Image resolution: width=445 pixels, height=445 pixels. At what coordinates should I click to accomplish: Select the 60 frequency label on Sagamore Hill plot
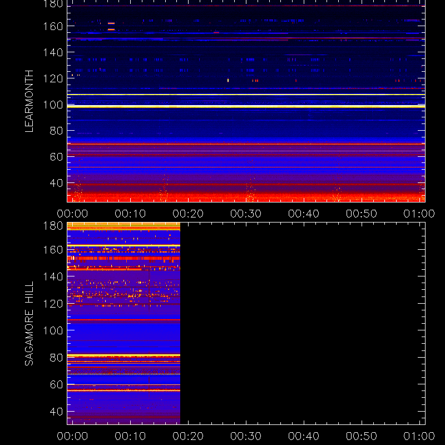pos(56,384)
